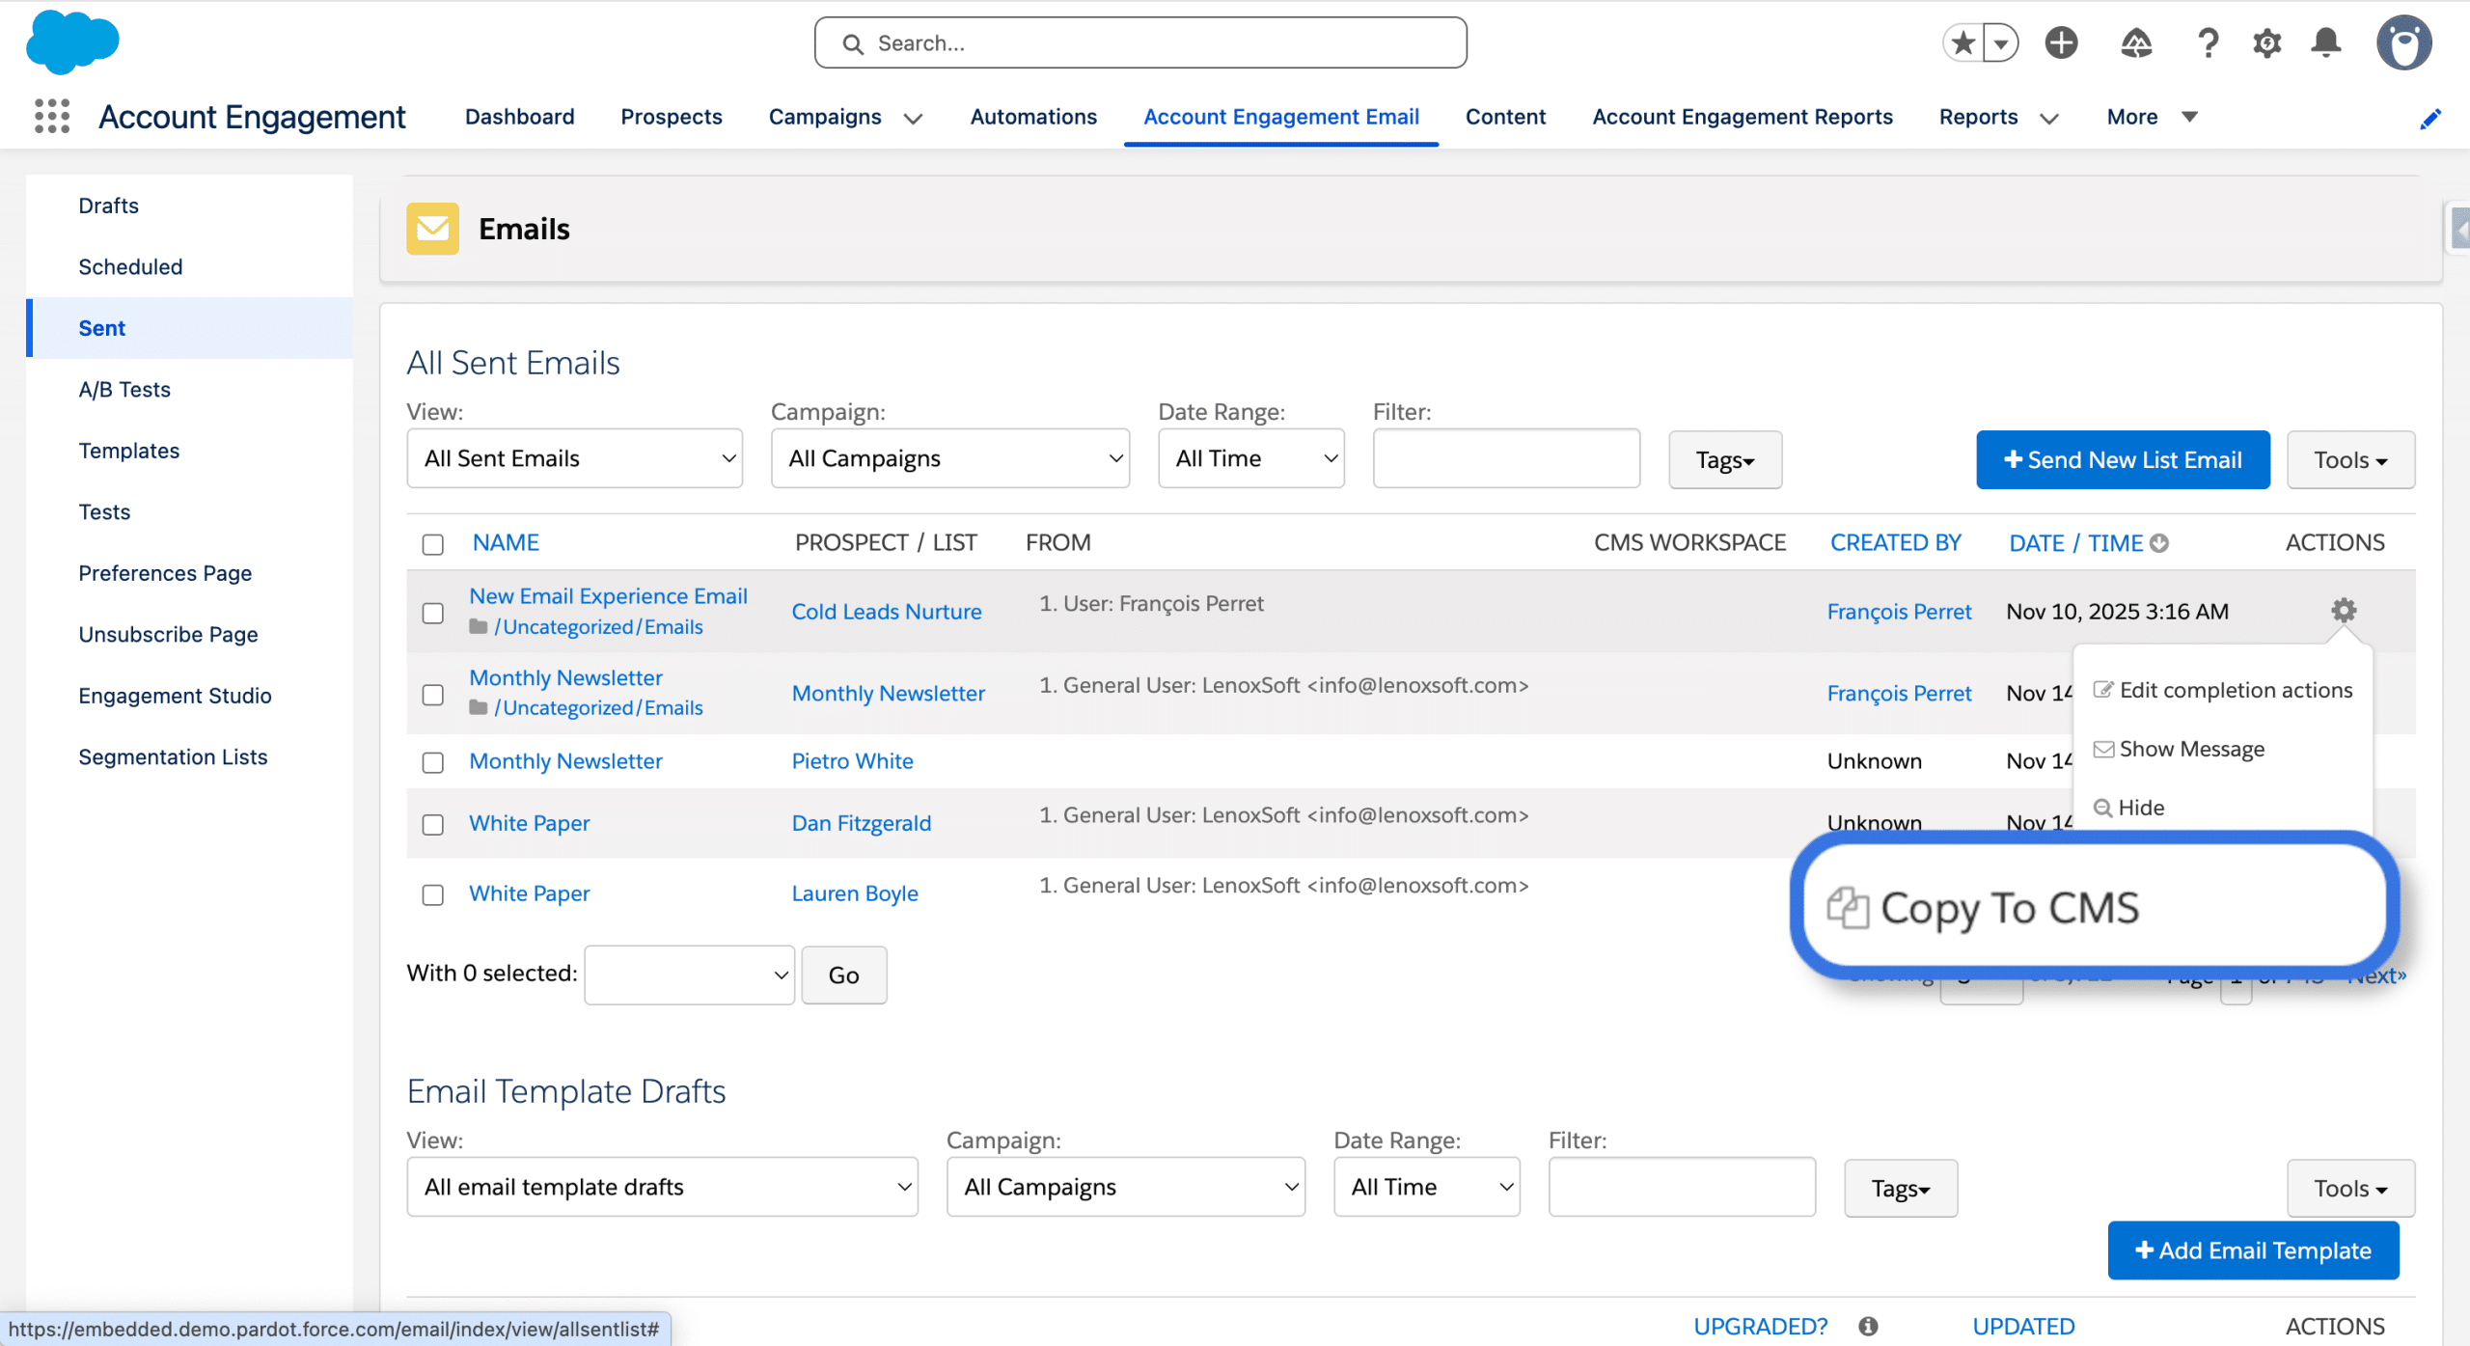Image resolution: width=2470 pixels, height=1346 pixels.
Task: Expand the All Sent Emails view dropdown
Action: [x=575, y=458]
